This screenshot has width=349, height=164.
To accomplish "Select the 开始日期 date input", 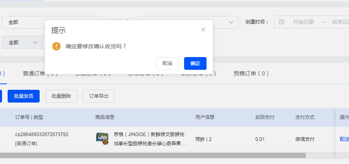I will [303, 22].
